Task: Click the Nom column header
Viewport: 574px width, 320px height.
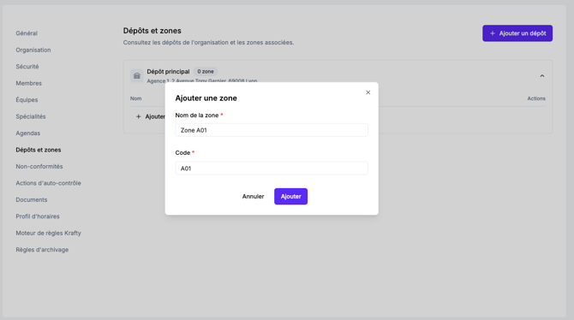Action: [136, 98]
